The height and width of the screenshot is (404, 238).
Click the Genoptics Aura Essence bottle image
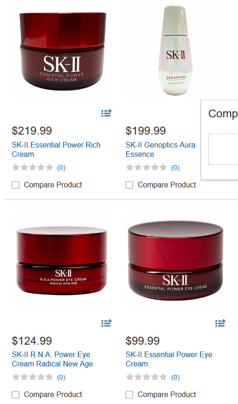(x=176, y=50)
